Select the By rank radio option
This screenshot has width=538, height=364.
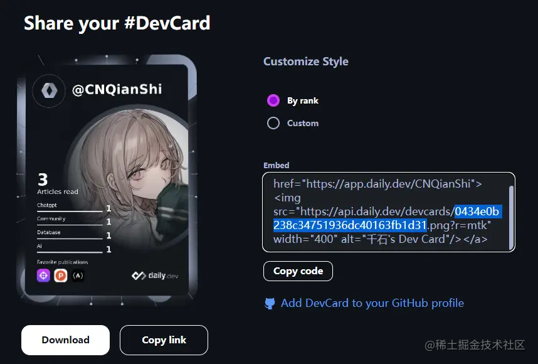(x=273, y=100)
